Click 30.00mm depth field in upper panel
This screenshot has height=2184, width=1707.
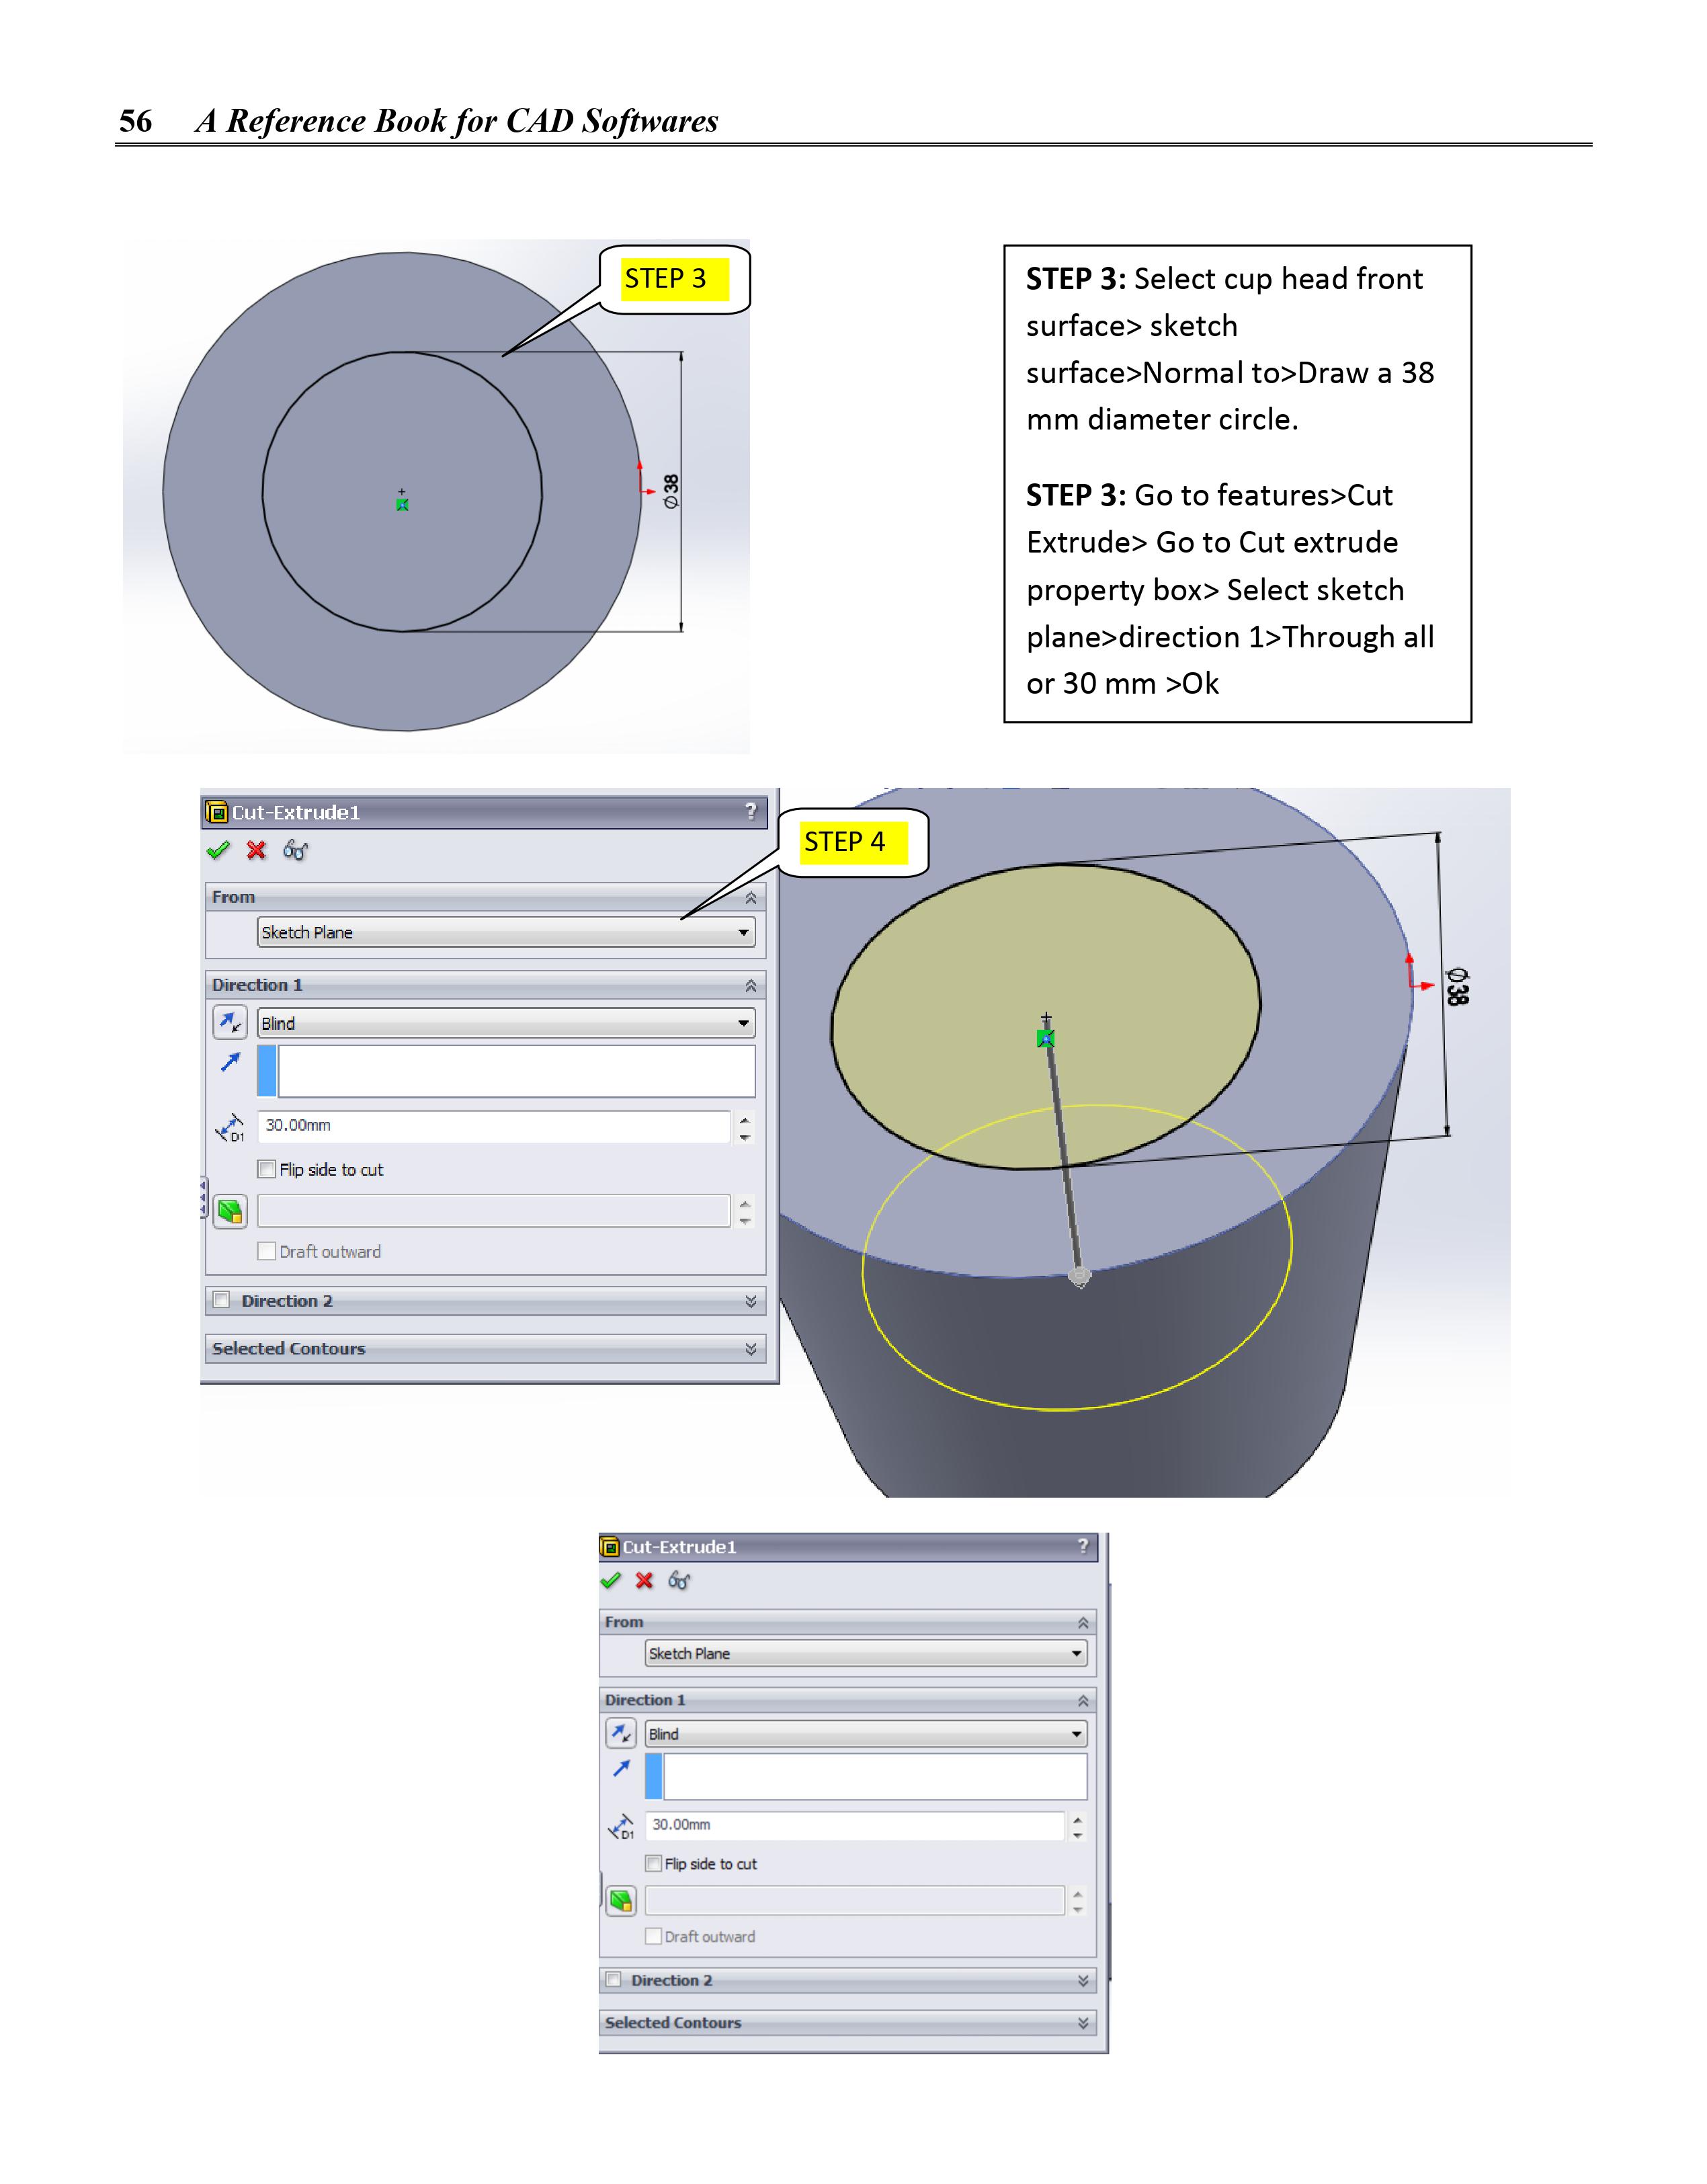493,1126
